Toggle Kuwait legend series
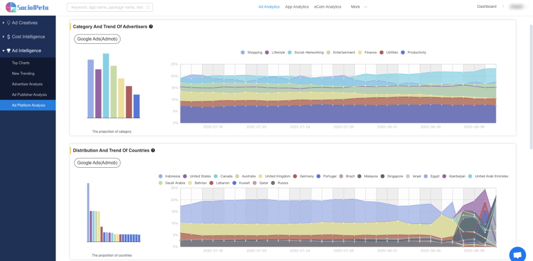 (x=242, y=183)
